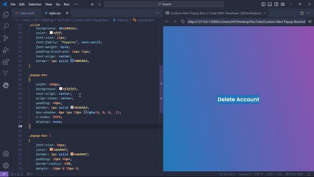
Task: Click the .popup-box selector line
Action: click(x=38, y=75)
